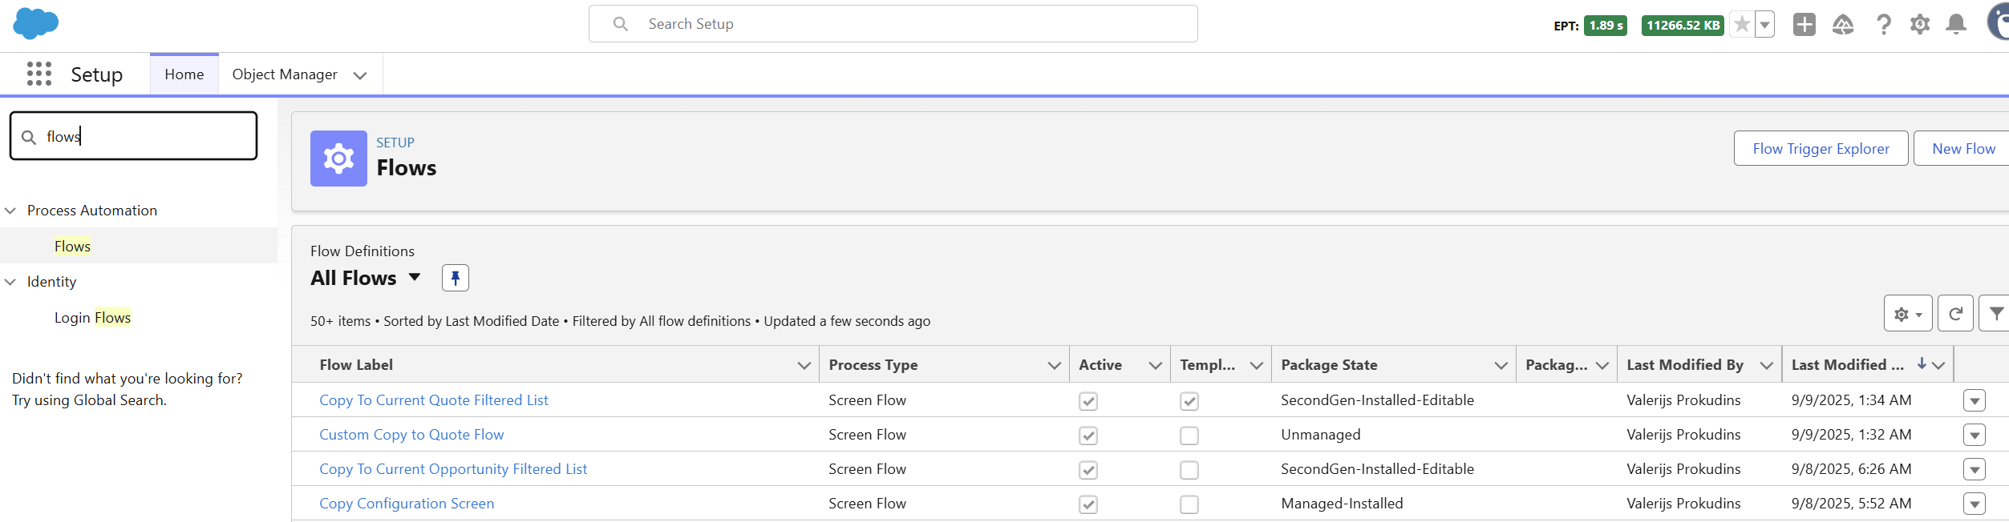Collapse the Identity section
The width and height of the screenshot is (2009, 522).
tap(10, 282)
